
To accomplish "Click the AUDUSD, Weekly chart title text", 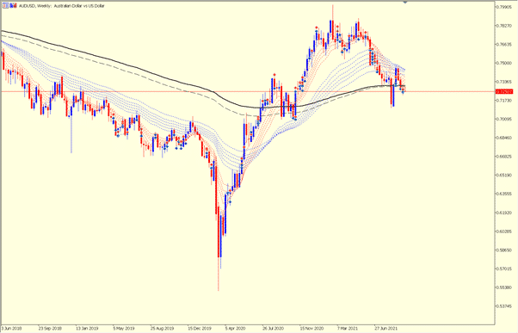I will 61,6.
